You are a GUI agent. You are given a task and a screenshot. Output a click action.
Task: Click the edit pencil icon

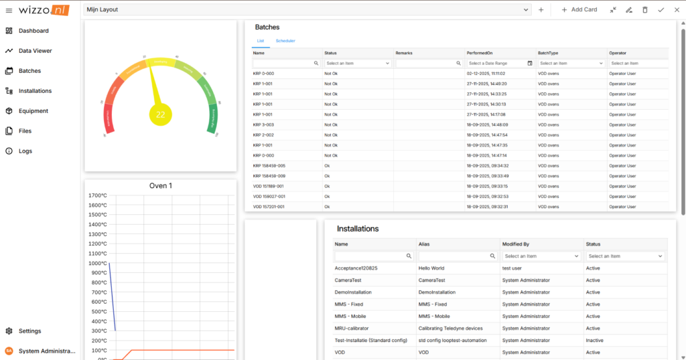click(x=629, y=9)
